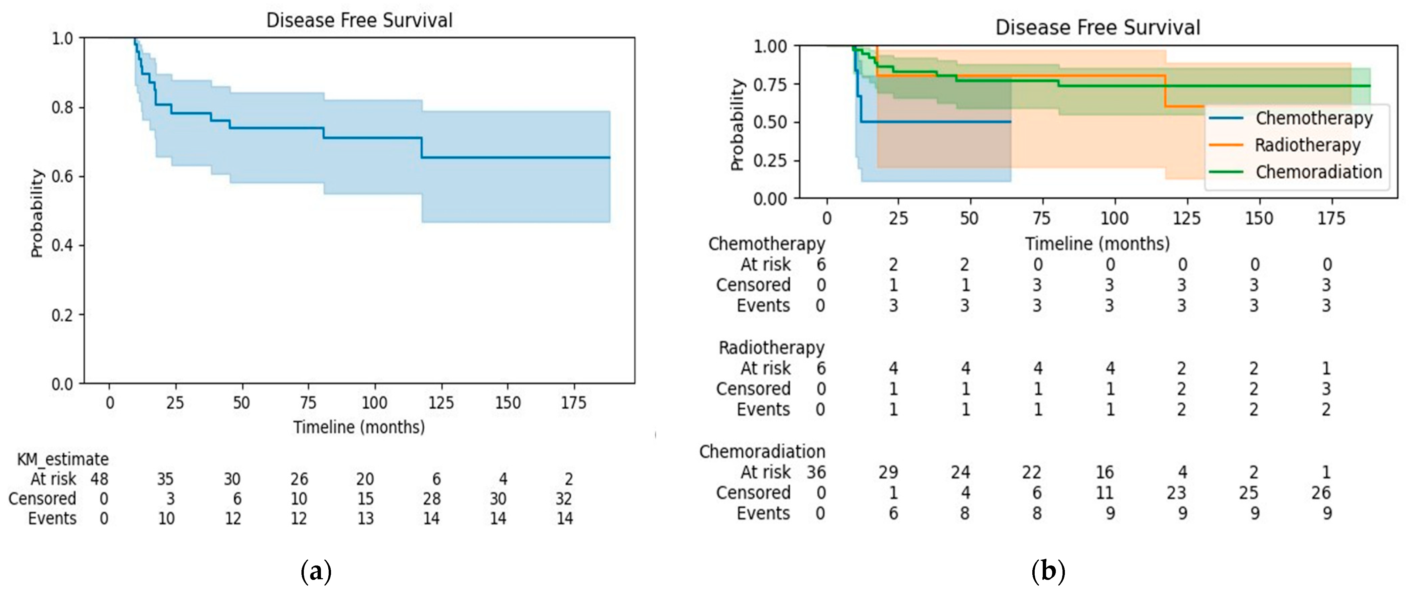The width and height of the screenshot is (1409, 592).
Task: Click the panel label (a)
Action: (x=316, y=572)
